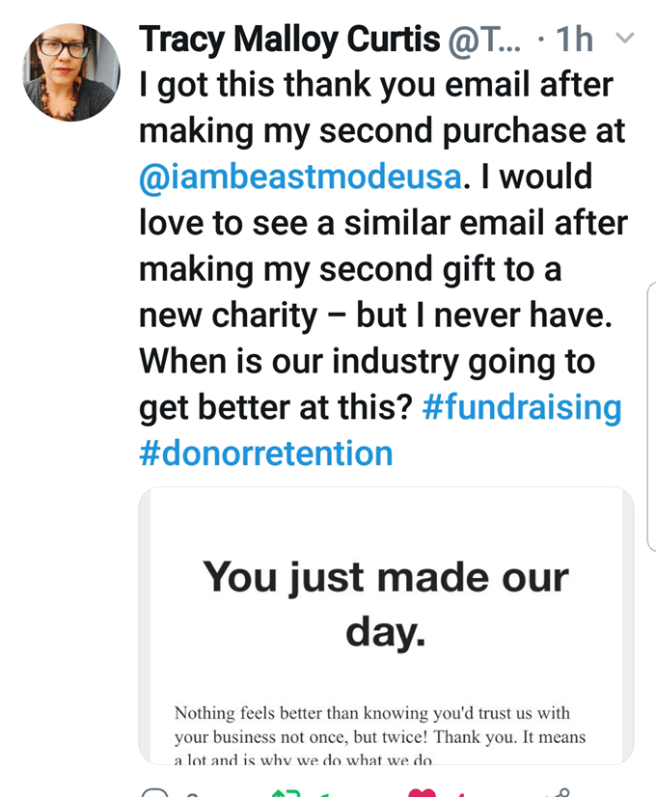
Task: Expand the tweet options chevron menu
Action: pyautogui.click(x=624, y=40)
